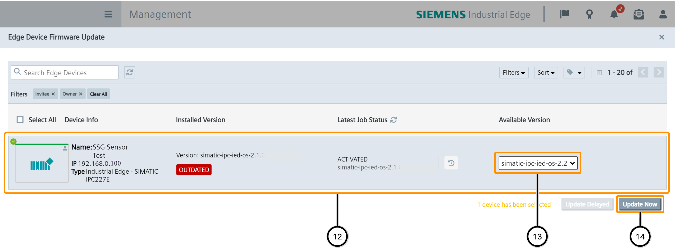The height and width of the screenshot is (250, 676).
Task: Refresh the Latest Job Status column
Action: [394, 120]
